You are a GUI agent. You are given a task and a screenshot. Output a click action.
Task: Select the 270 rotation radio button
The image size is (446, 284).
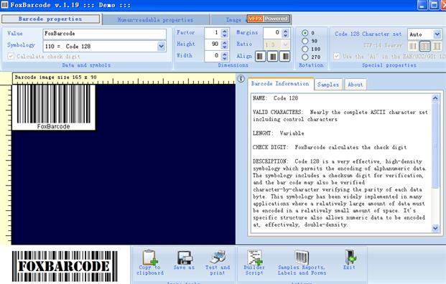[x=305, y=57]
